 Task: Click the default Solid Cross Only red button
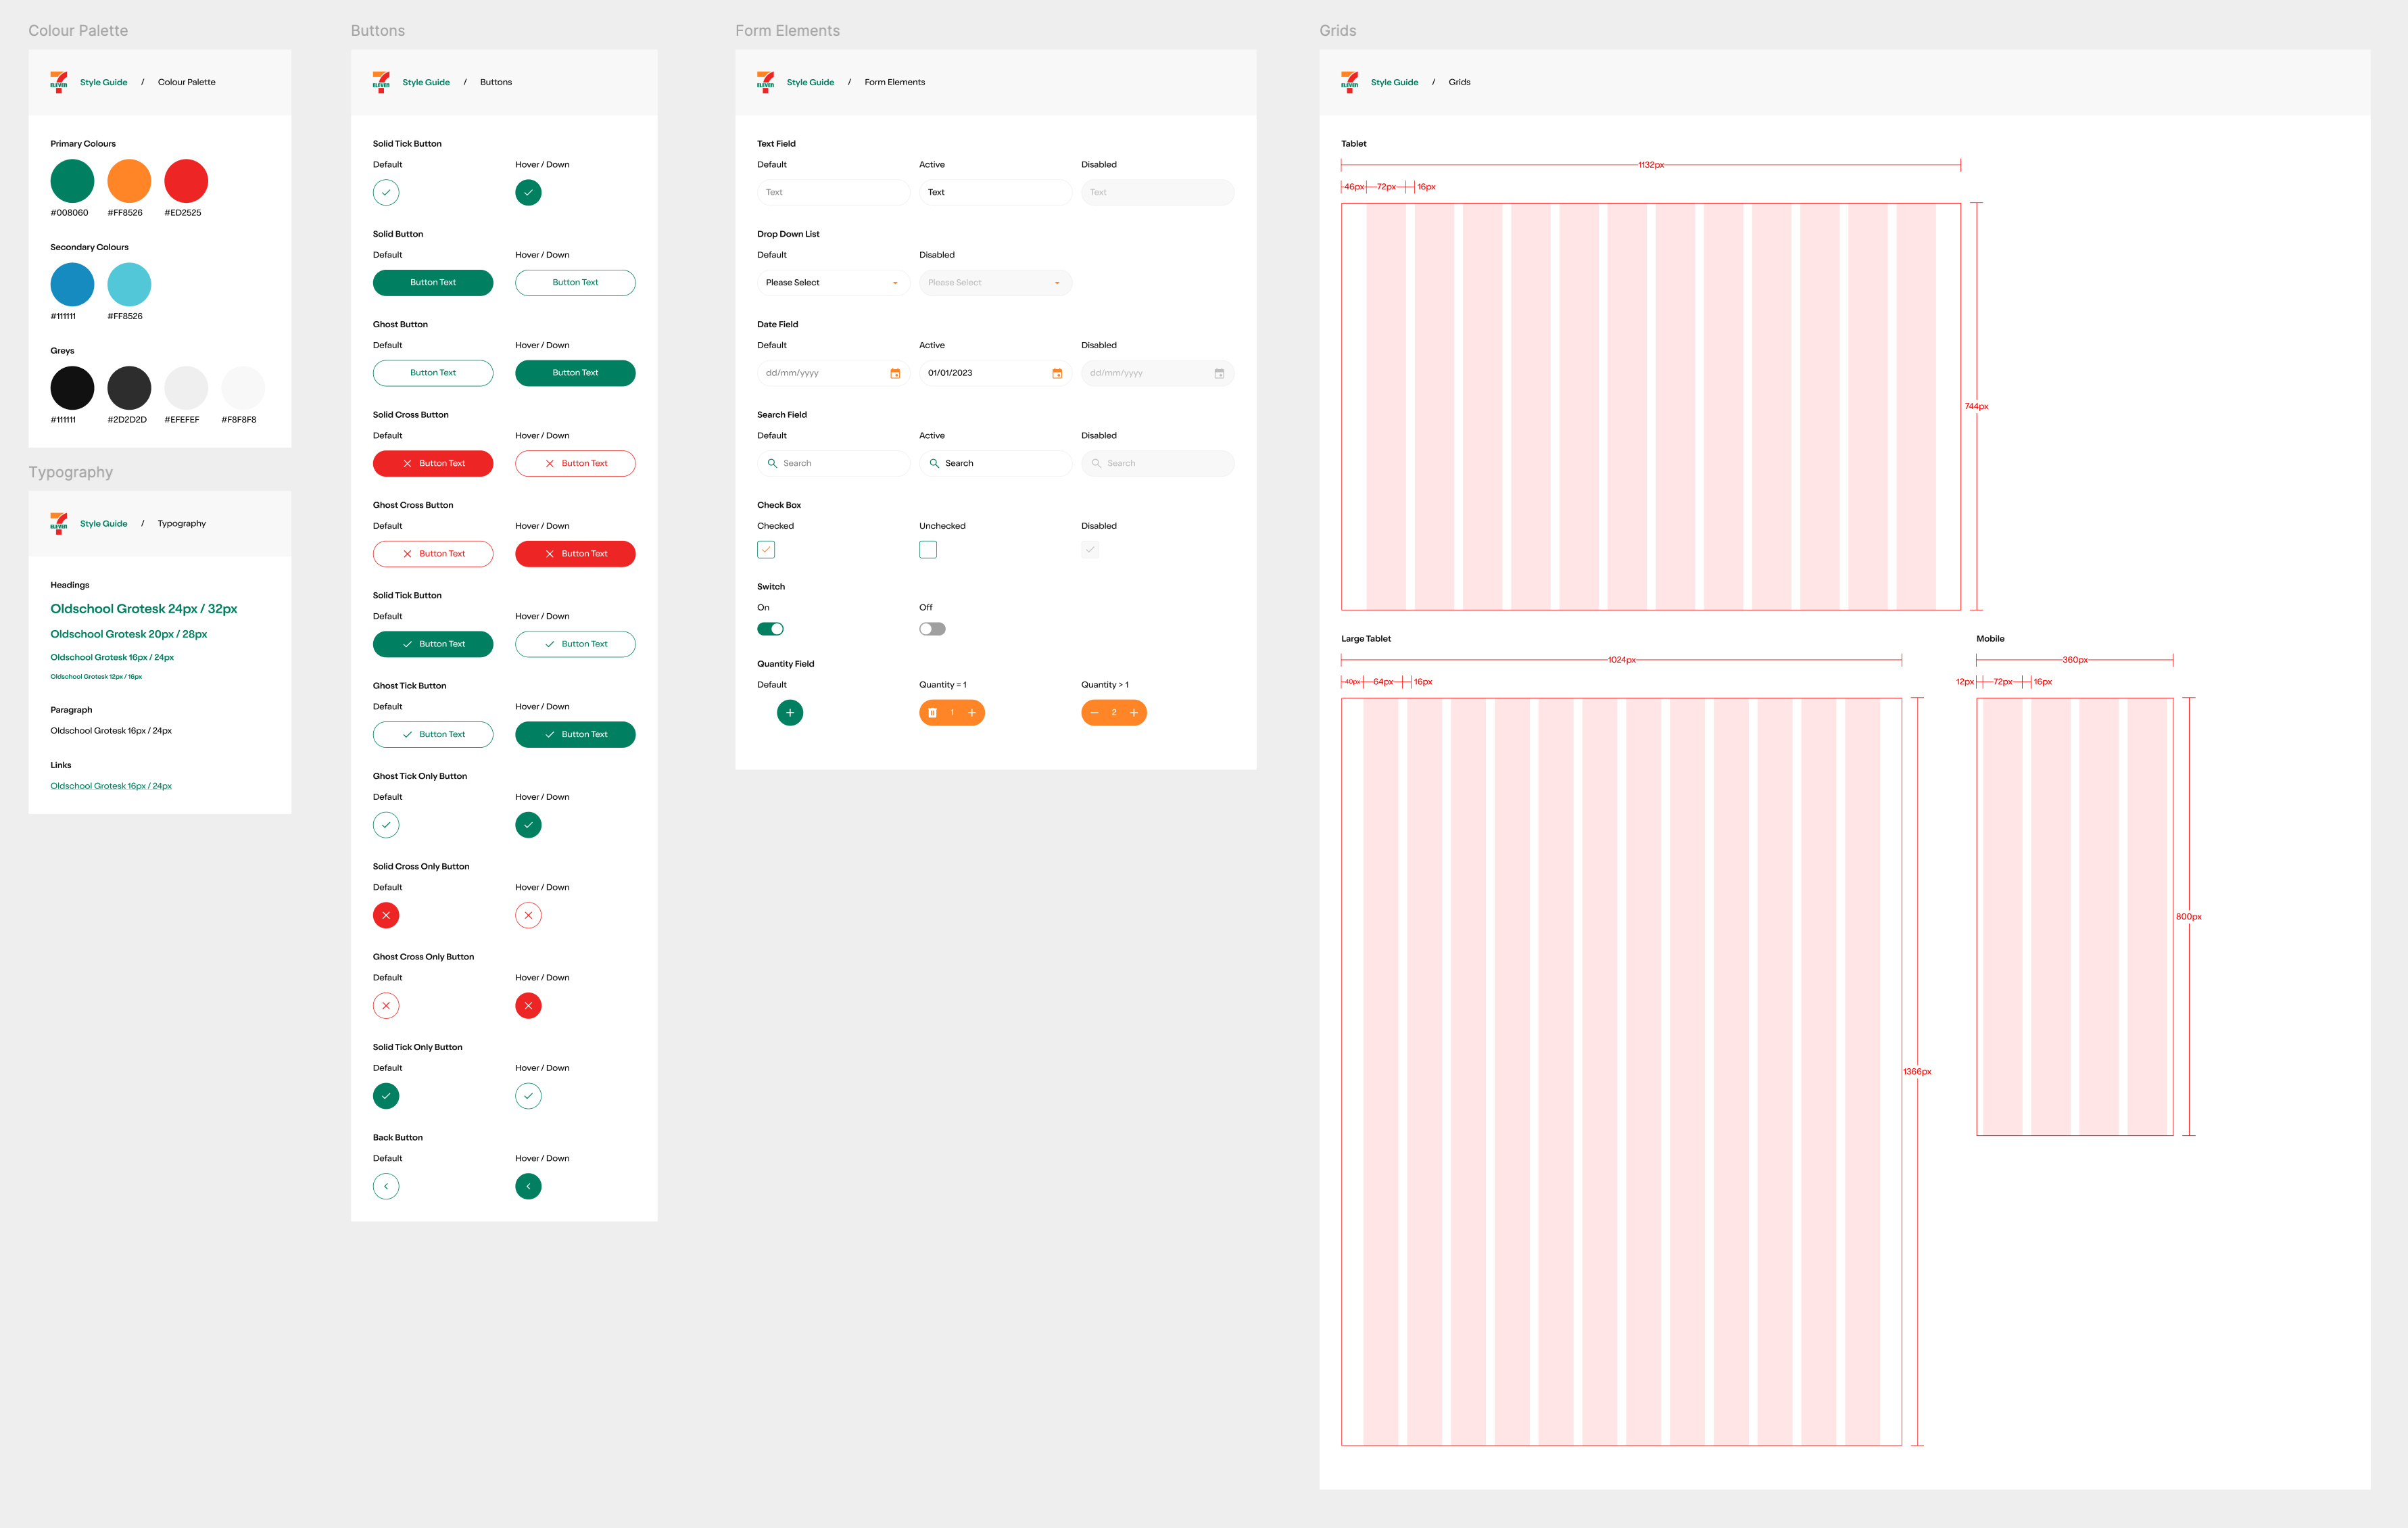[x=386, y=915]
